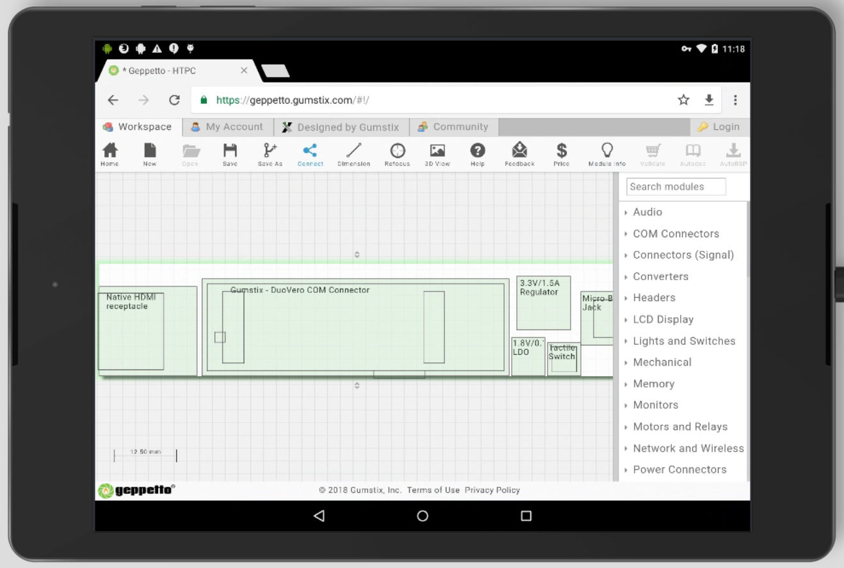844x568 pixels.
Task: Select the Native HDMI receptacle module
Action: [147, 331]
